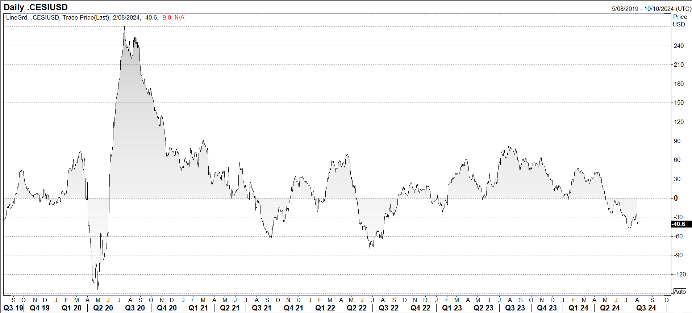Click the Q3 19 quarter label

(x=13, y=308)
